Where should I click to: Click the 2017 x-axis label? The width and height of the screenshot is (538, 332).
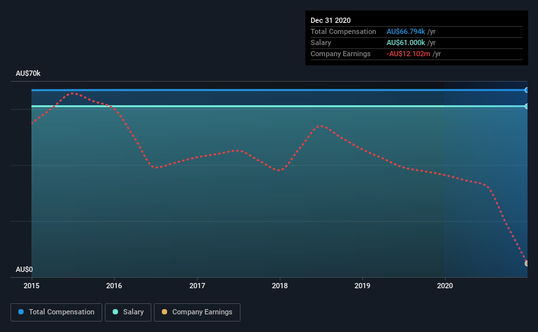[x=197, y=286]
